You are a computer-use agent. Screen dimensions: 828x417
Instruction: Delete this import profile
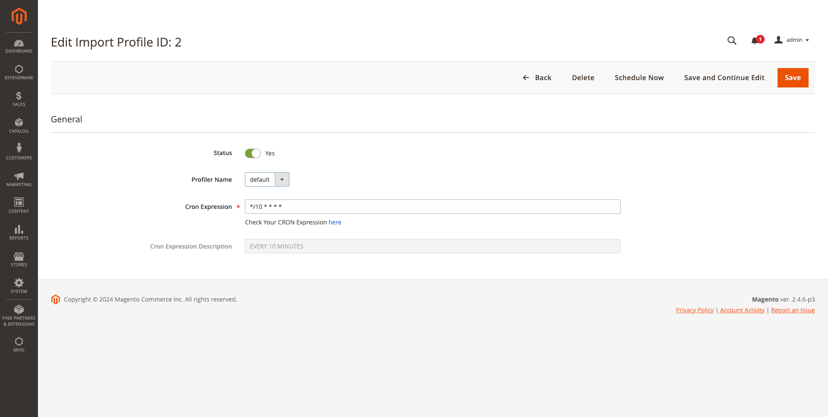583,78
